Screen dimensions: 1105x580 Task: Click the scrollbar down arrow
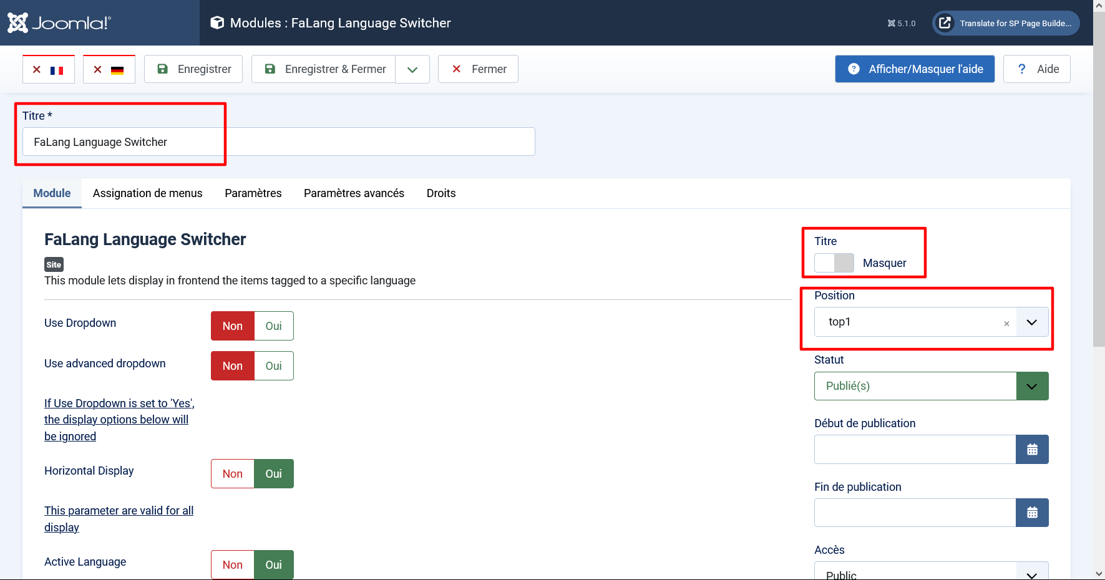point(1099,574)
